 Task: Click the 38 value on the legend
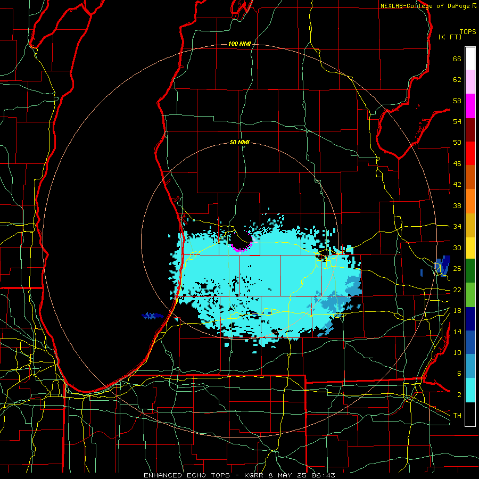457,205
